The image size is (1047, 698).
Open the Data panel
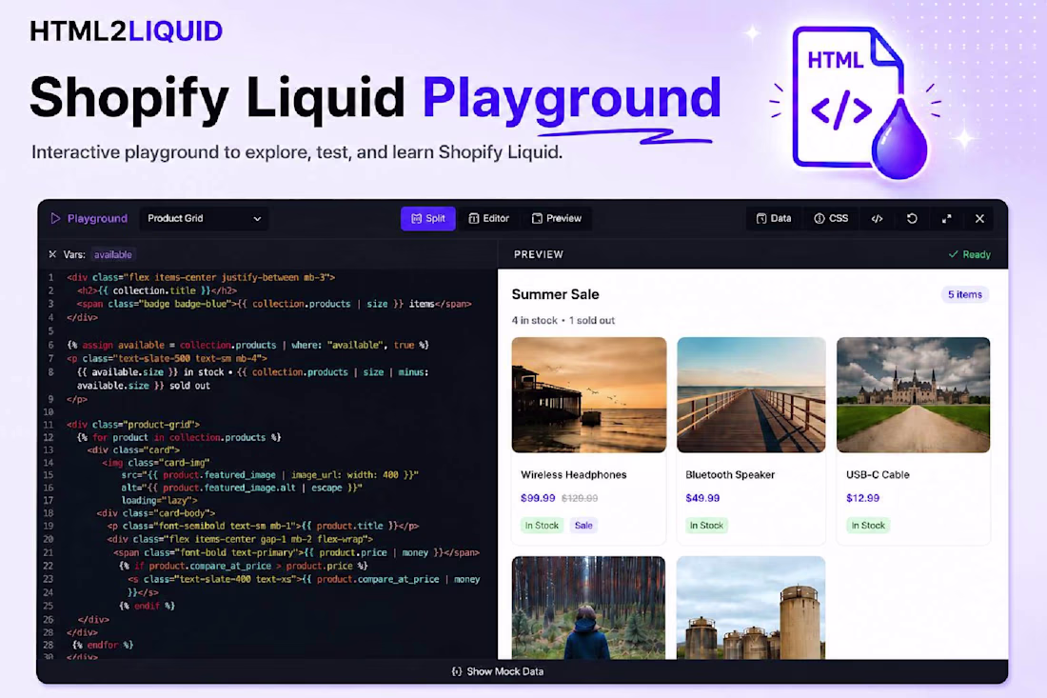pos(774,218)
